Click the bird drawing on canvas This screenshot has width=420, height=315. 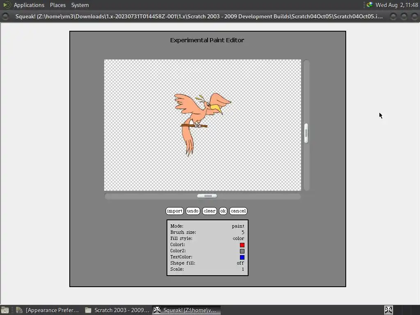pos(202,124)
